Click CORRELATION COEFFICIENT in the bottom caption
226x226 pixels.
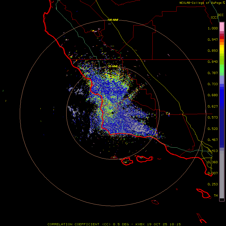point(73,224)
